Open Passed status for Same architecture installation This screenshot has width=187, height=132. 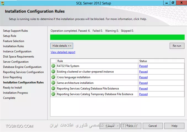143,83
